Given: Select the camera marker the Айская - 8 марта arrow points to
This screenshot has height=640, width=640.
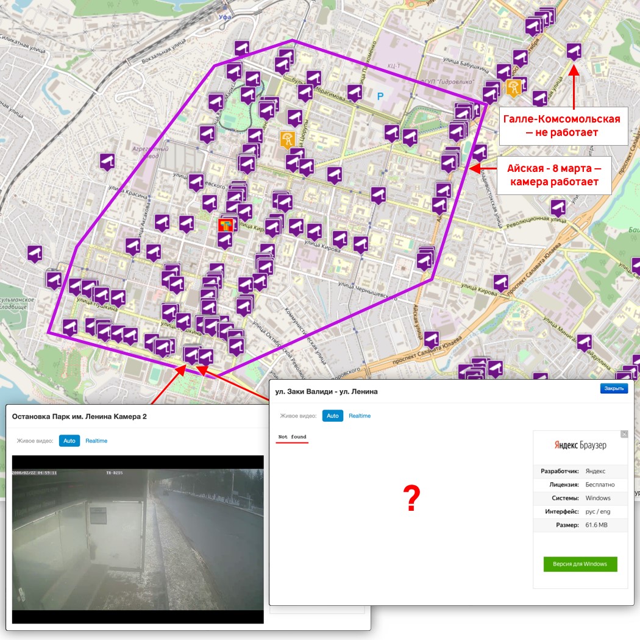Looking at the screenshot, I should tap(450, 162).
